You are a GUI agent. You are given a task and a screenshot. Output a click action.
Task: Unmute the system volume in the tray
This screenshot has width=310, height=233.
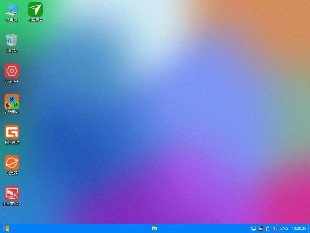(274, 228)
